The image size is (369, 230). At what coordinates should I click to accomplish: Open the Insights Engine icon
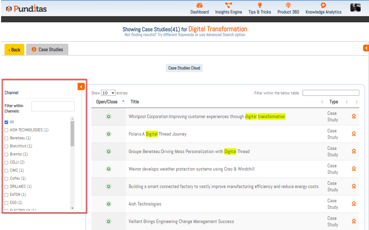point(228,5)
